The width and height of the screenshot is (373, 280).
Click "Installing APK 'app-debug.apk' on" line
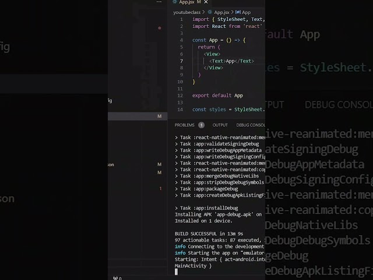218,215
